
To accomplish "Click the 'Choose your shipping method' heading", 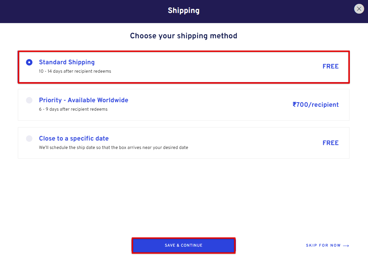I will point(184,36).
